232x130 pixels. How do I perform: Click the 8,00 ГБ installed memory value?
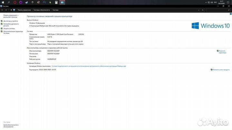pos(50,37)
